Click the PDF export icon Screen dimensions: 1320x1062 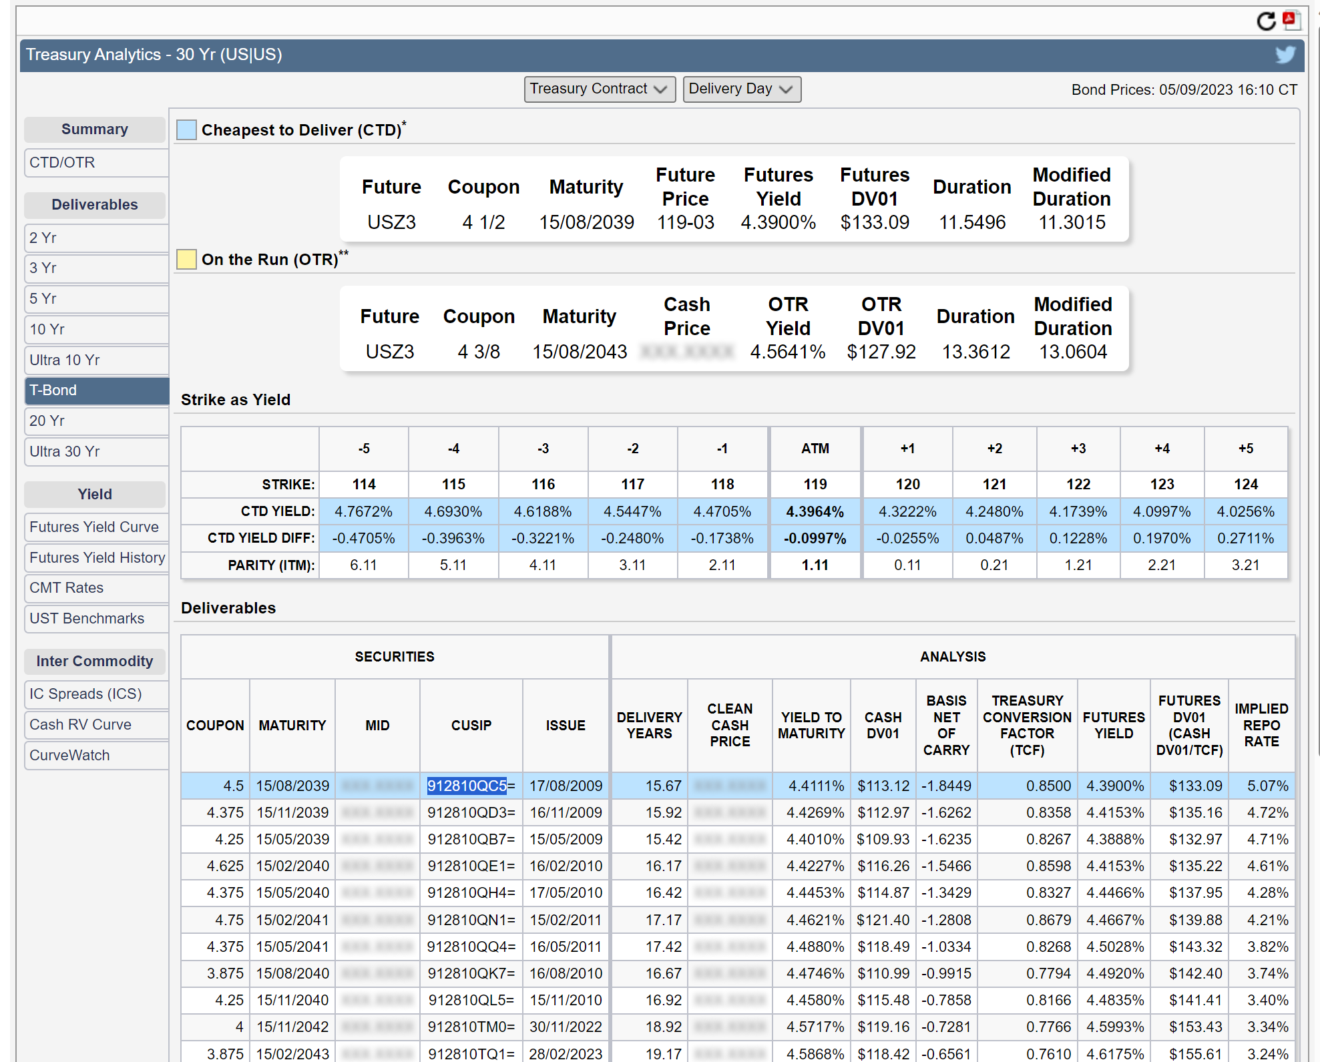pyautogui.click(x=1291, y=20)
